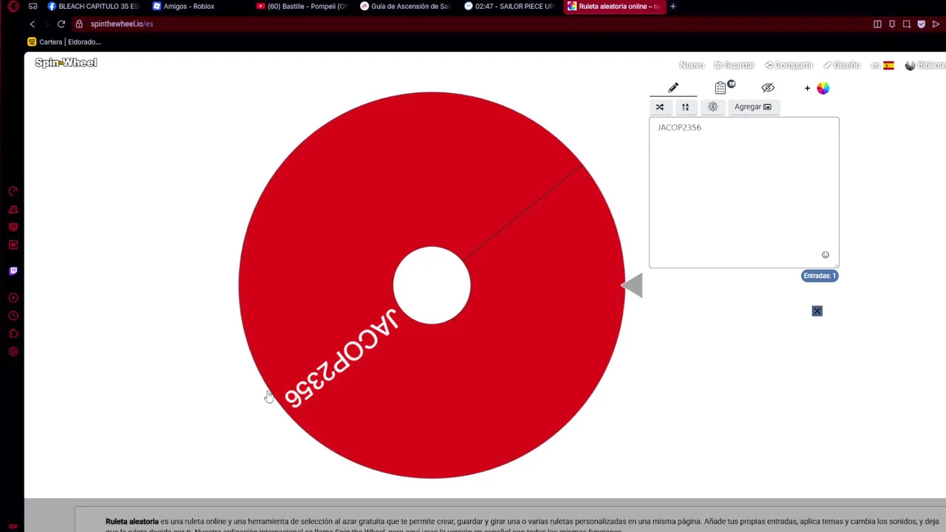Click the browser back arrow

click(x=32, y=24)
